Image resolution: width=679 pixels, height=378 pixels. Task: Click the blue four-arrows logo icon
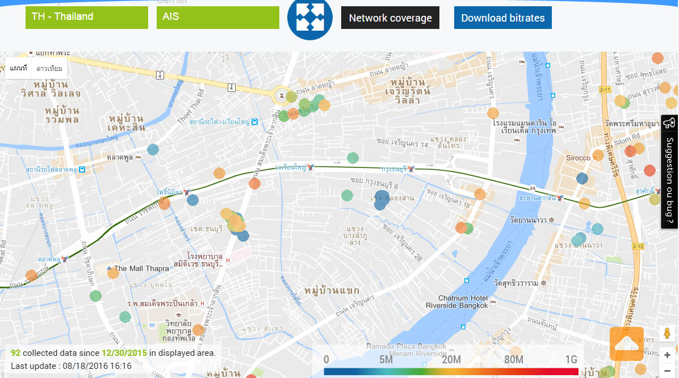(x=309, y=18)
